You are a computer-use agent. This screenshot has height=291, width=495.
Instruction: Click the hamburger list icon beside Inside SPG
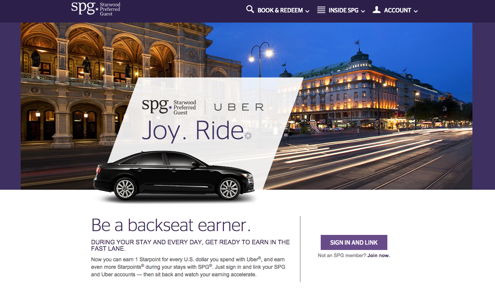pyautogui.click(x=321, y=10)
